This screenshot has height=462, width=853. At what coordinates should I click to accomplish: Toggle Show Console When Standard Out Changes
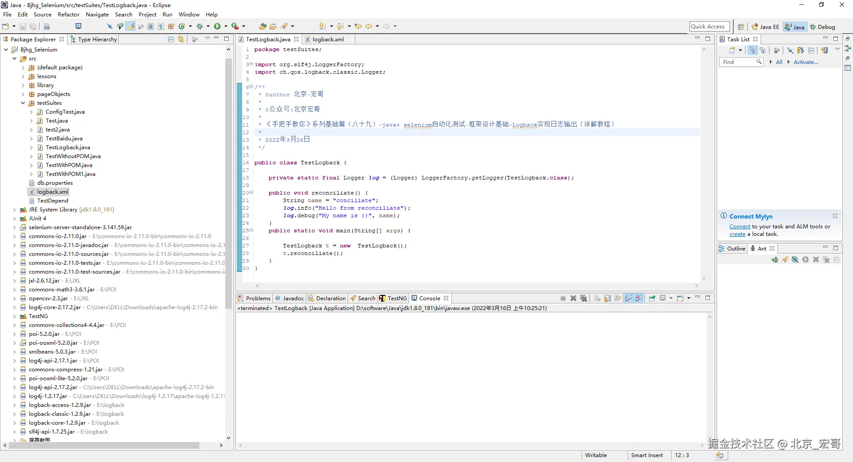pos(628,299)
